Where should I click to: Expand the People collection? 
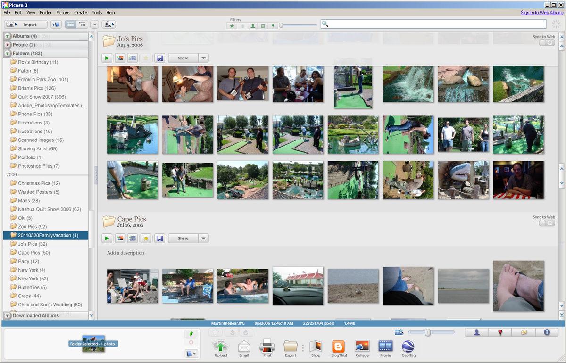8,45
